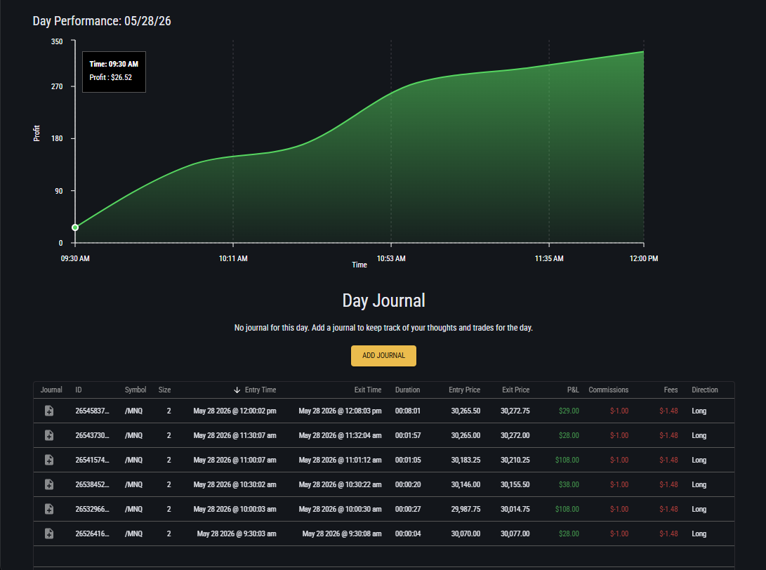Click trade ID 26532966...
Viewport: 766px width, 570px height.
pos(93,509)
